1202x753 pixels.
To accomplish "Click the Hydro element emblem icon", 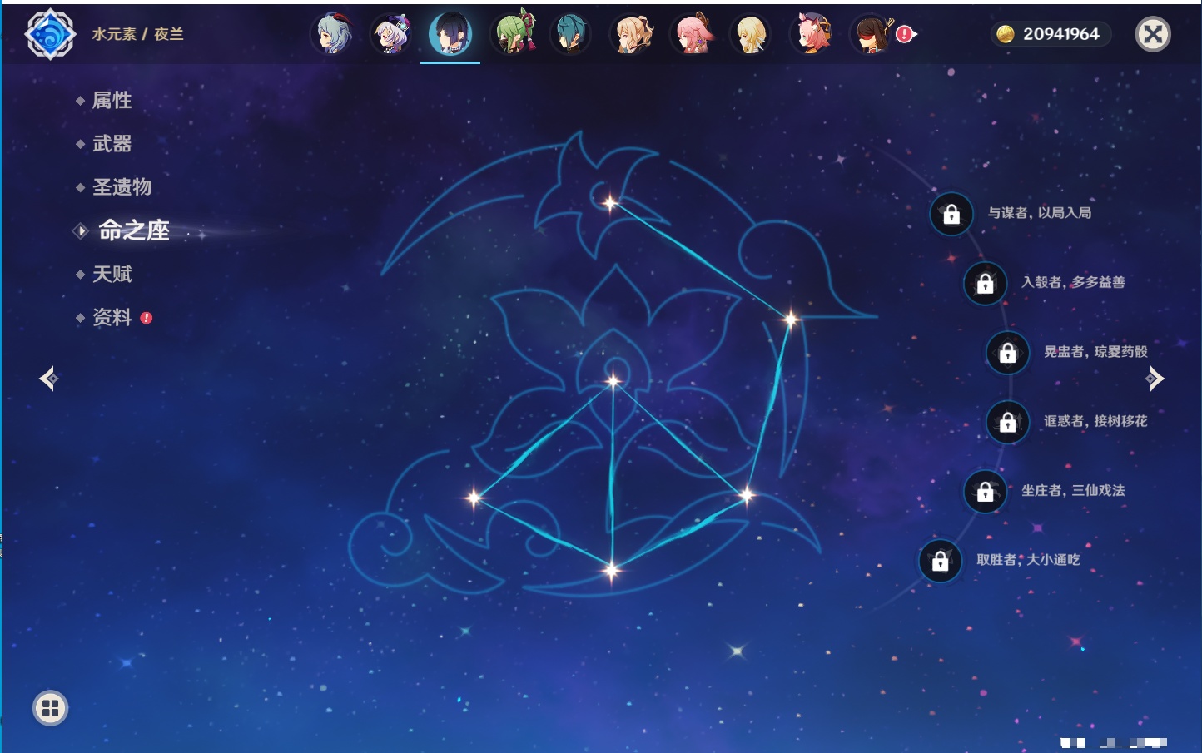I will [x=50, y=34].
